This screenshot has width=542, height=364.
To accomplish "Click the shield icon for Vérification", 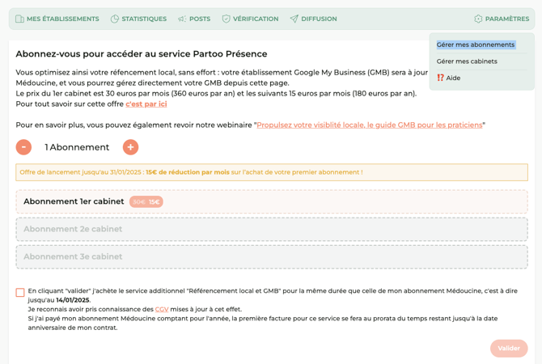I will point(227,19).
